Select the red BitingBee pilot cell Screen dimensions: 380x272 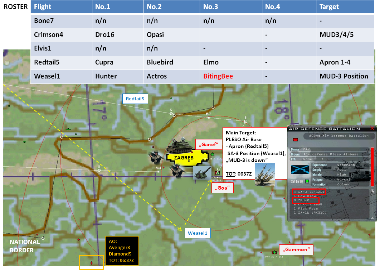click(231, 76)
